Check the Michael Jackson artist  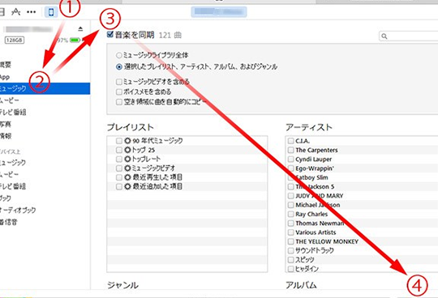[x=291, y=205]
